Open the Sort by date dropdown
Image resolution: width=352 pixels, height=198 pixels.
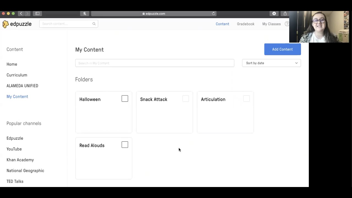(271, 63)
